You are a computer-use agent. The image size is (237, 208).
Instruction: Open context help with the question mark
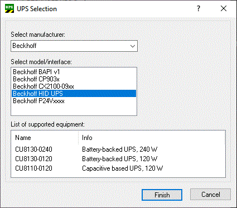point(199,8)
